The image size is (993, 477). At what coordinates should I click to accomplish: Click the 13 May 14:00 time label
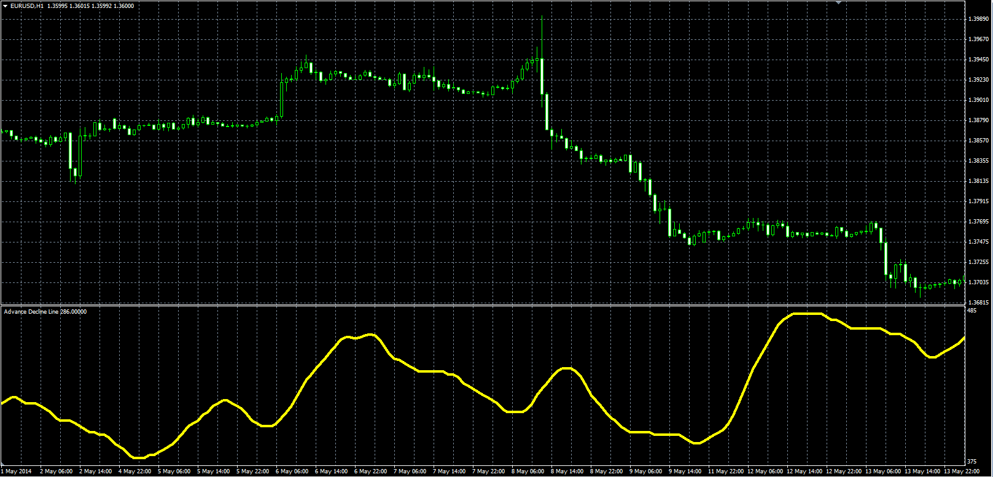(922, 472)
